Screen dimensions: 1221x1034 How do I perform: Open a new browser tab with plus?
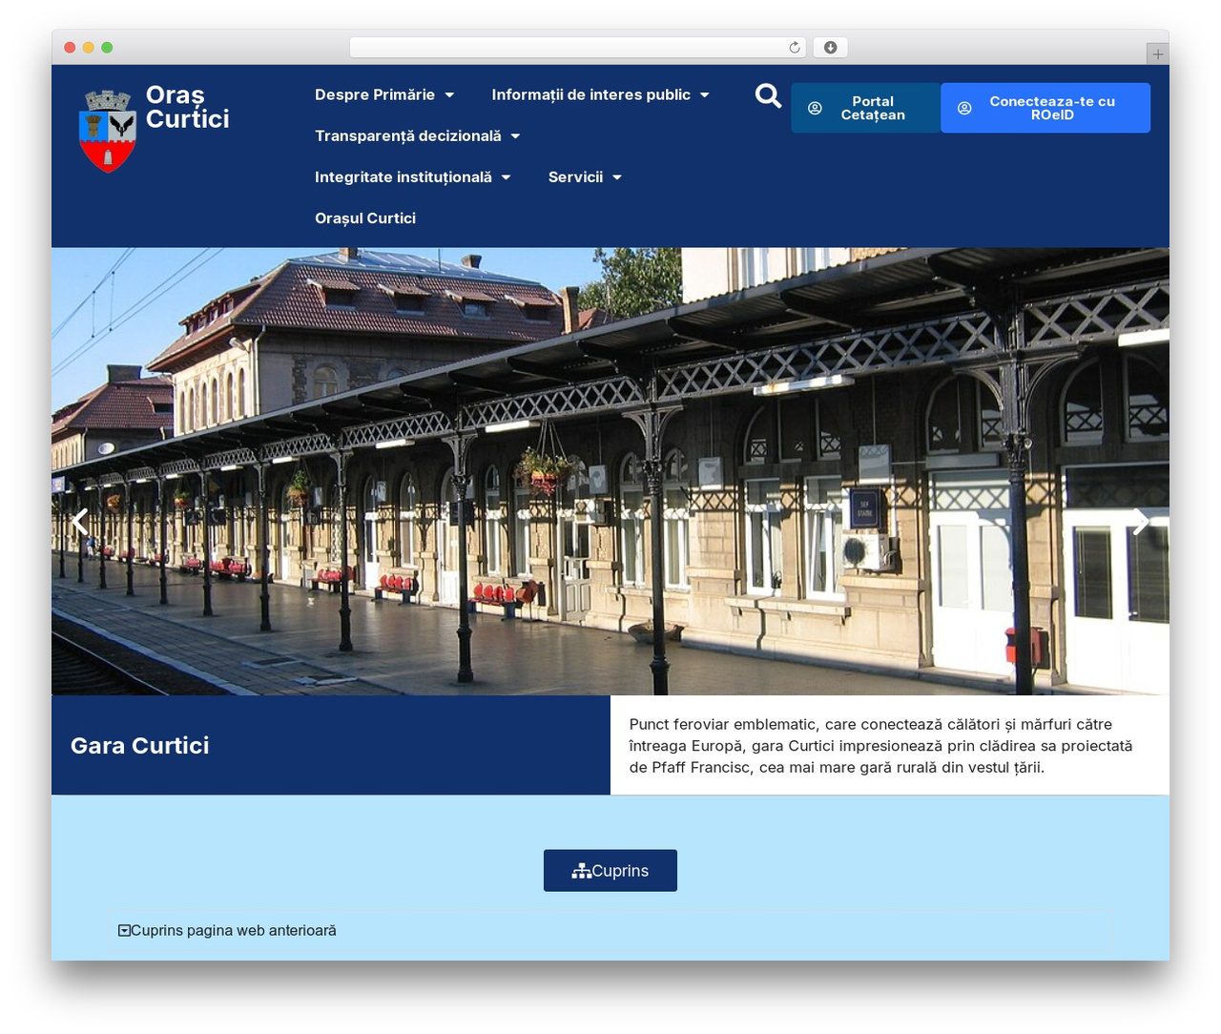click(1157, 54)
